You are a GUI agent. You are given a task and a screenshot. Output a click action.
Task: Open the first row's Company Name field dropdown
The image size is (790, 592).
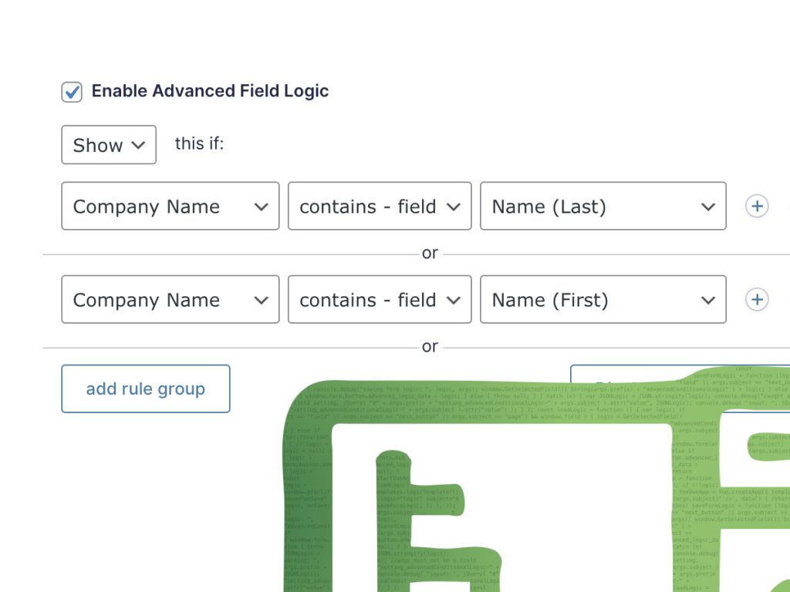coord(170,207)
